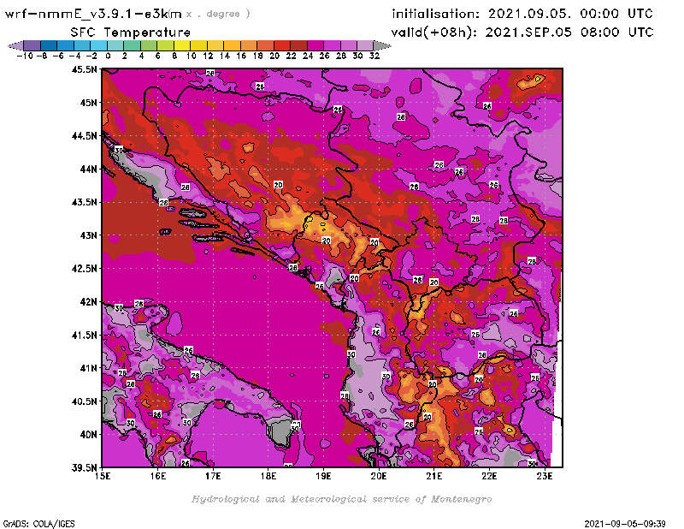Screen dimensions: 684x529
Task: Select the '20E' longitude label
Action: coord(379,476)
